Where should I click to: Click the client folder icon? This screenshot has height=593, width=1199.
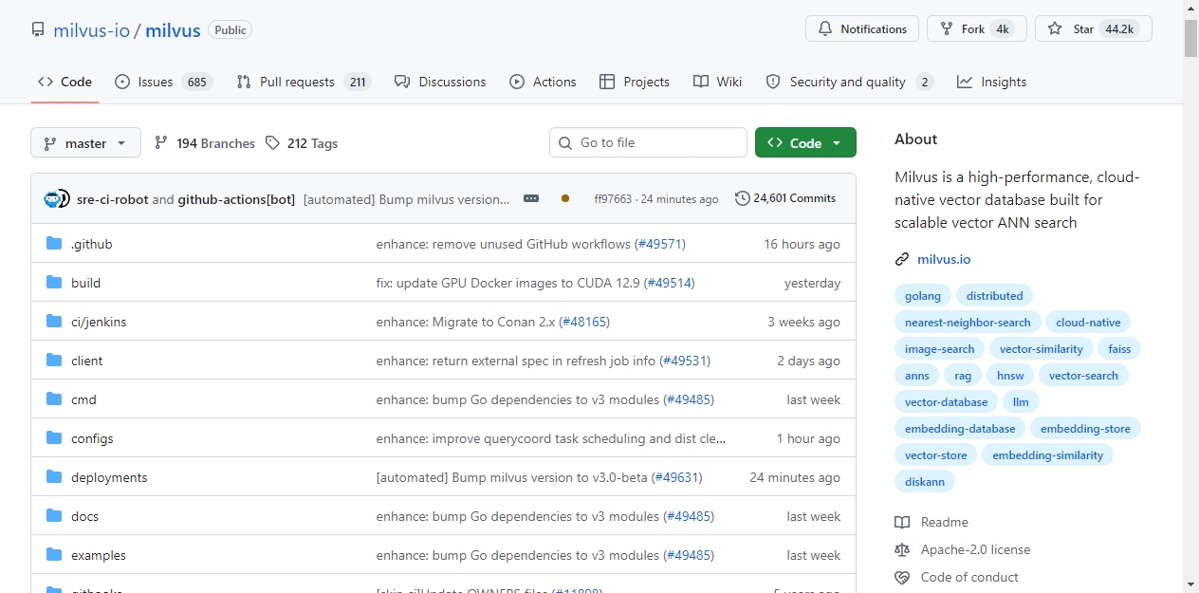point(54,361)
